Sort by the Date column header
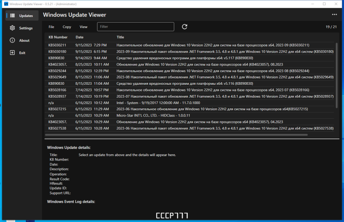 coord(79,37)
